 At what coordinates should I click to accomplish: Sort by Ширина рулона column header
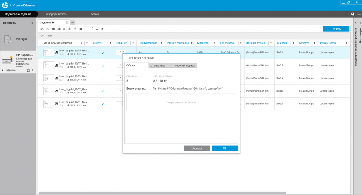(x=256, y=43)
